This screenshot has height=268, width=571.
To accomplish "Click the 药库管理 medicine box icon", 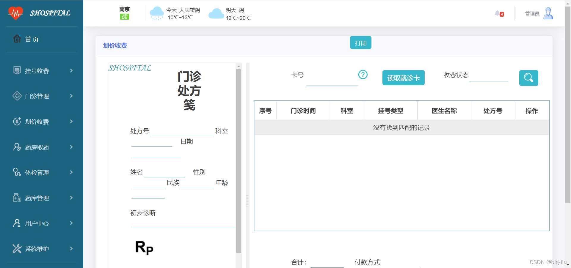I will pyautogui.click(x=17, y=198).
